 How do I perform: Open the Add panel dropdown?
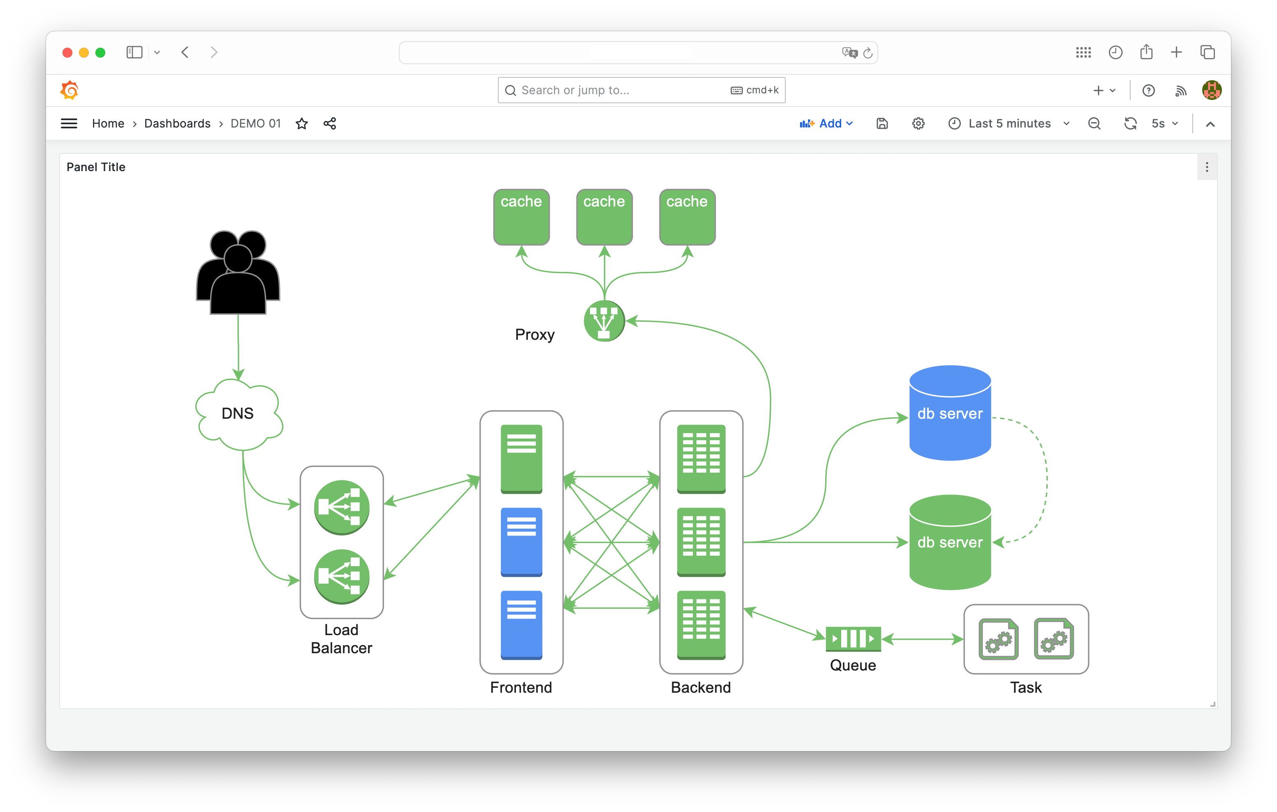[826, 124]
